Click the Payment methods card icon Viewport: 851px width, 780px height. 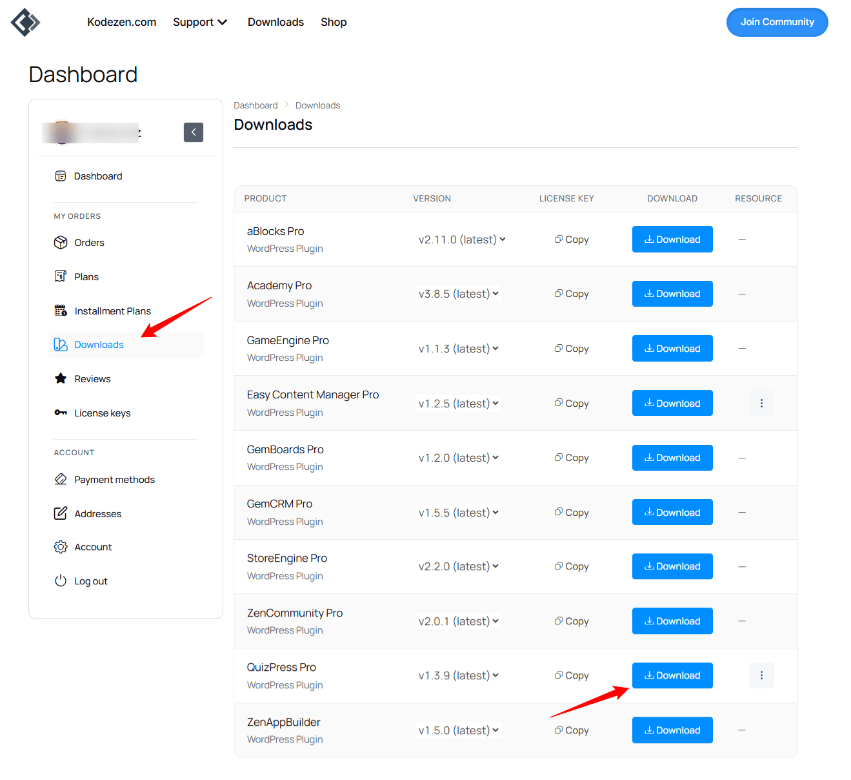point(61,479)
